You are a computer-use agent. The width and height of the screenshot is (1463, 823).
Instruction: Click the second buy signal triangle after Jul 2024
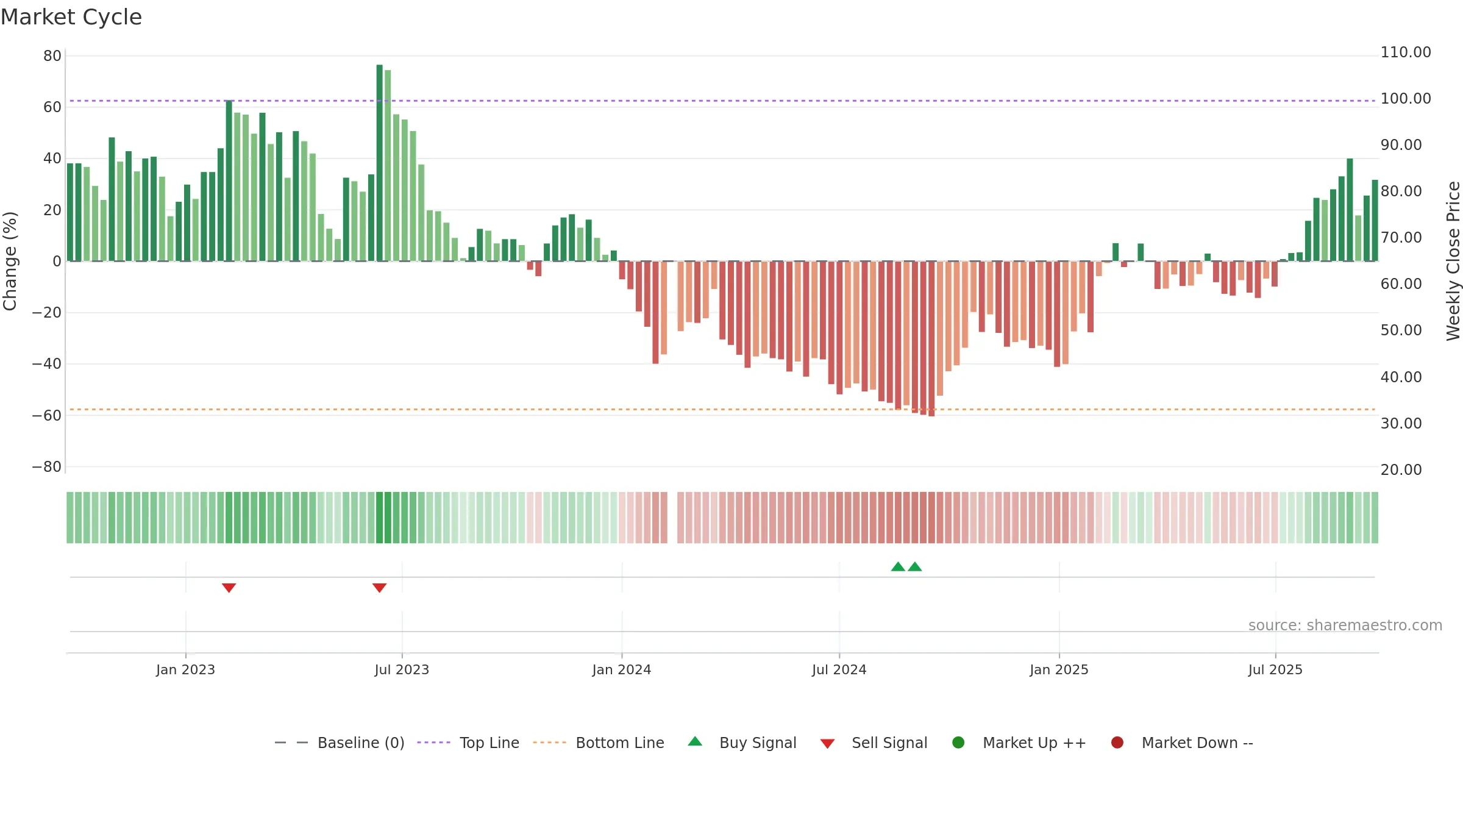915,566
